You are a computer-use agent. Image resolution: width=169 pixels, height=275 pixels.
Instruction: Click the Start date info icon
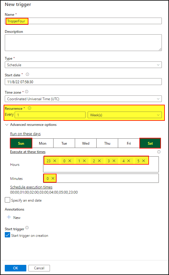(x=28, y=74)
